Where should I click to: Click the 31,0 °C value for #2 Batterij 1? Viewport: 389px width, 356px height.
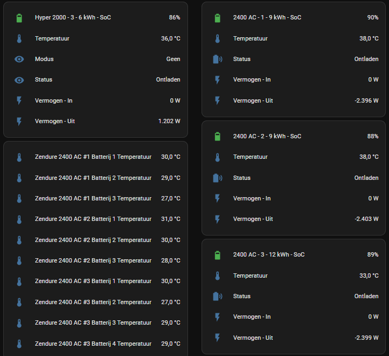coord(171,219)
